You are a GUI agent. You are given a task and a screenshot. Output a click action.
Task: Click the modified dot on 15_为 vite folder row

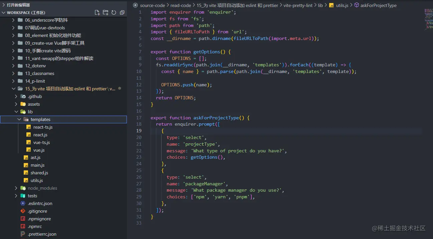click(120, 89)
